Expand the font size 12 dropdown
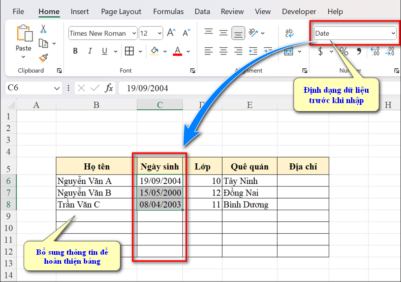The width and height of the screenshot is (401, 282). coord(160,33)
